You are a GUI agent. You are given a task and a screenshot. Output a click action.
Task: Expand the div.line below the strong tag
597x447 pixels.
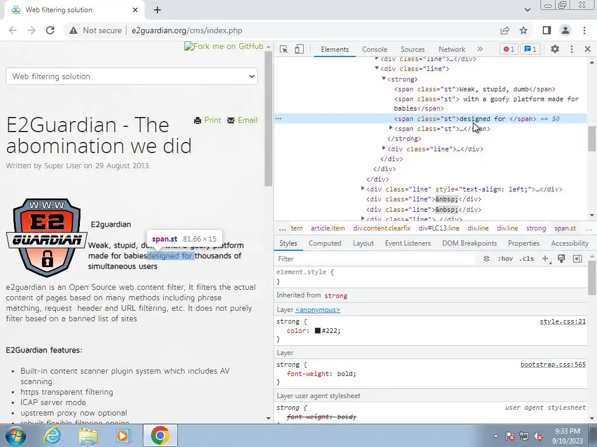[384, 148]
